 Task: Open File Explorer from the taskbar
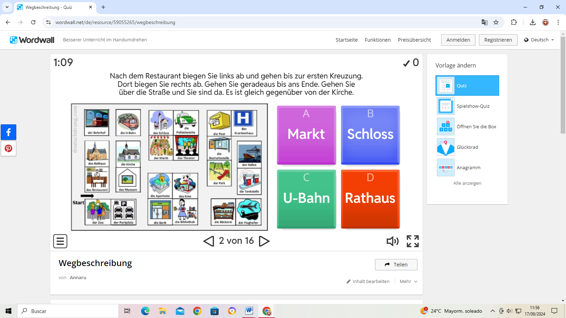163,311
